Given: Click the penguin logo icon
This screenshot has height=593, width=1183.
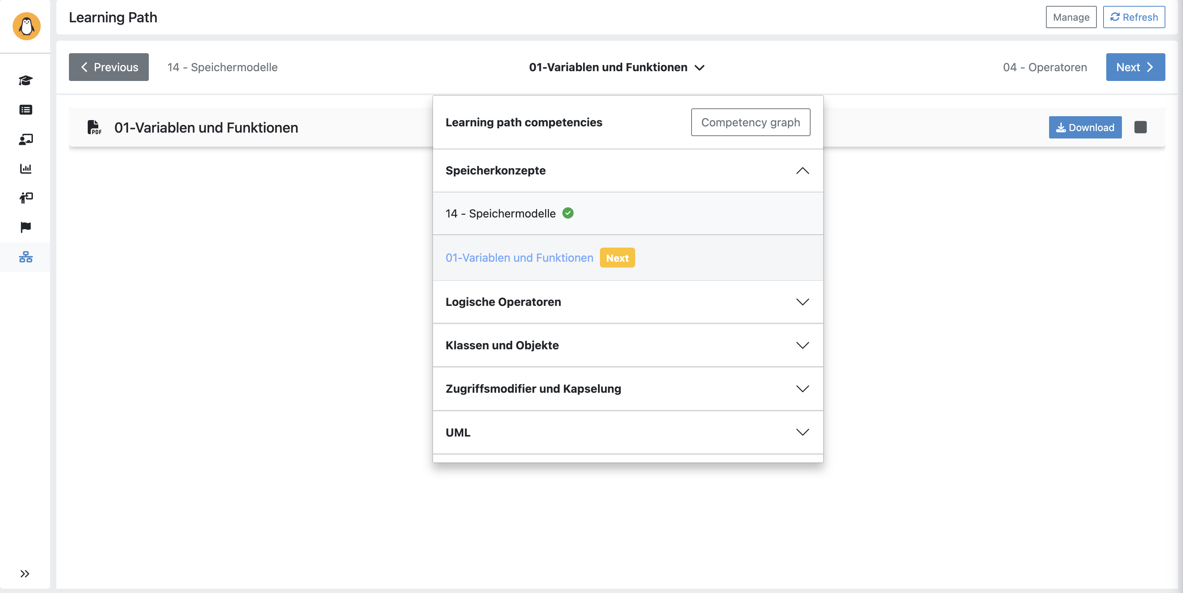Looking at the screenshot, I should (x=26, y=26).
